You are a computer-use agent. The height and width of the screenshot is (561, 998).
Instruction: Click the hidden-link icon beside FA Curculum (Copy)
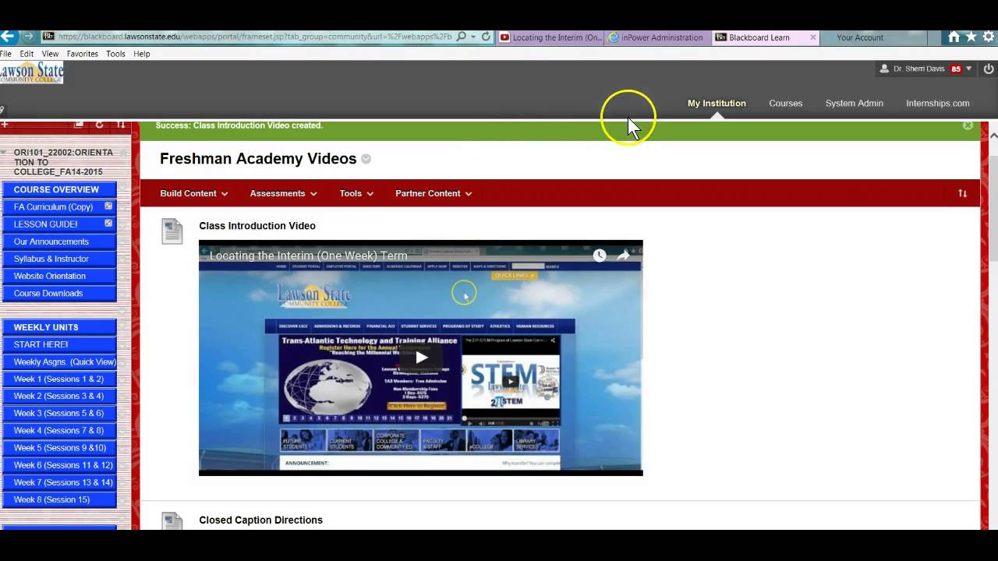click(x=108, y=206)
